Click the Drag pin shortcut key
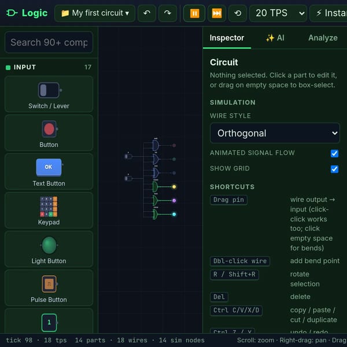The height and width of the screenshot is (347, 347). click(x=228, y=200)
